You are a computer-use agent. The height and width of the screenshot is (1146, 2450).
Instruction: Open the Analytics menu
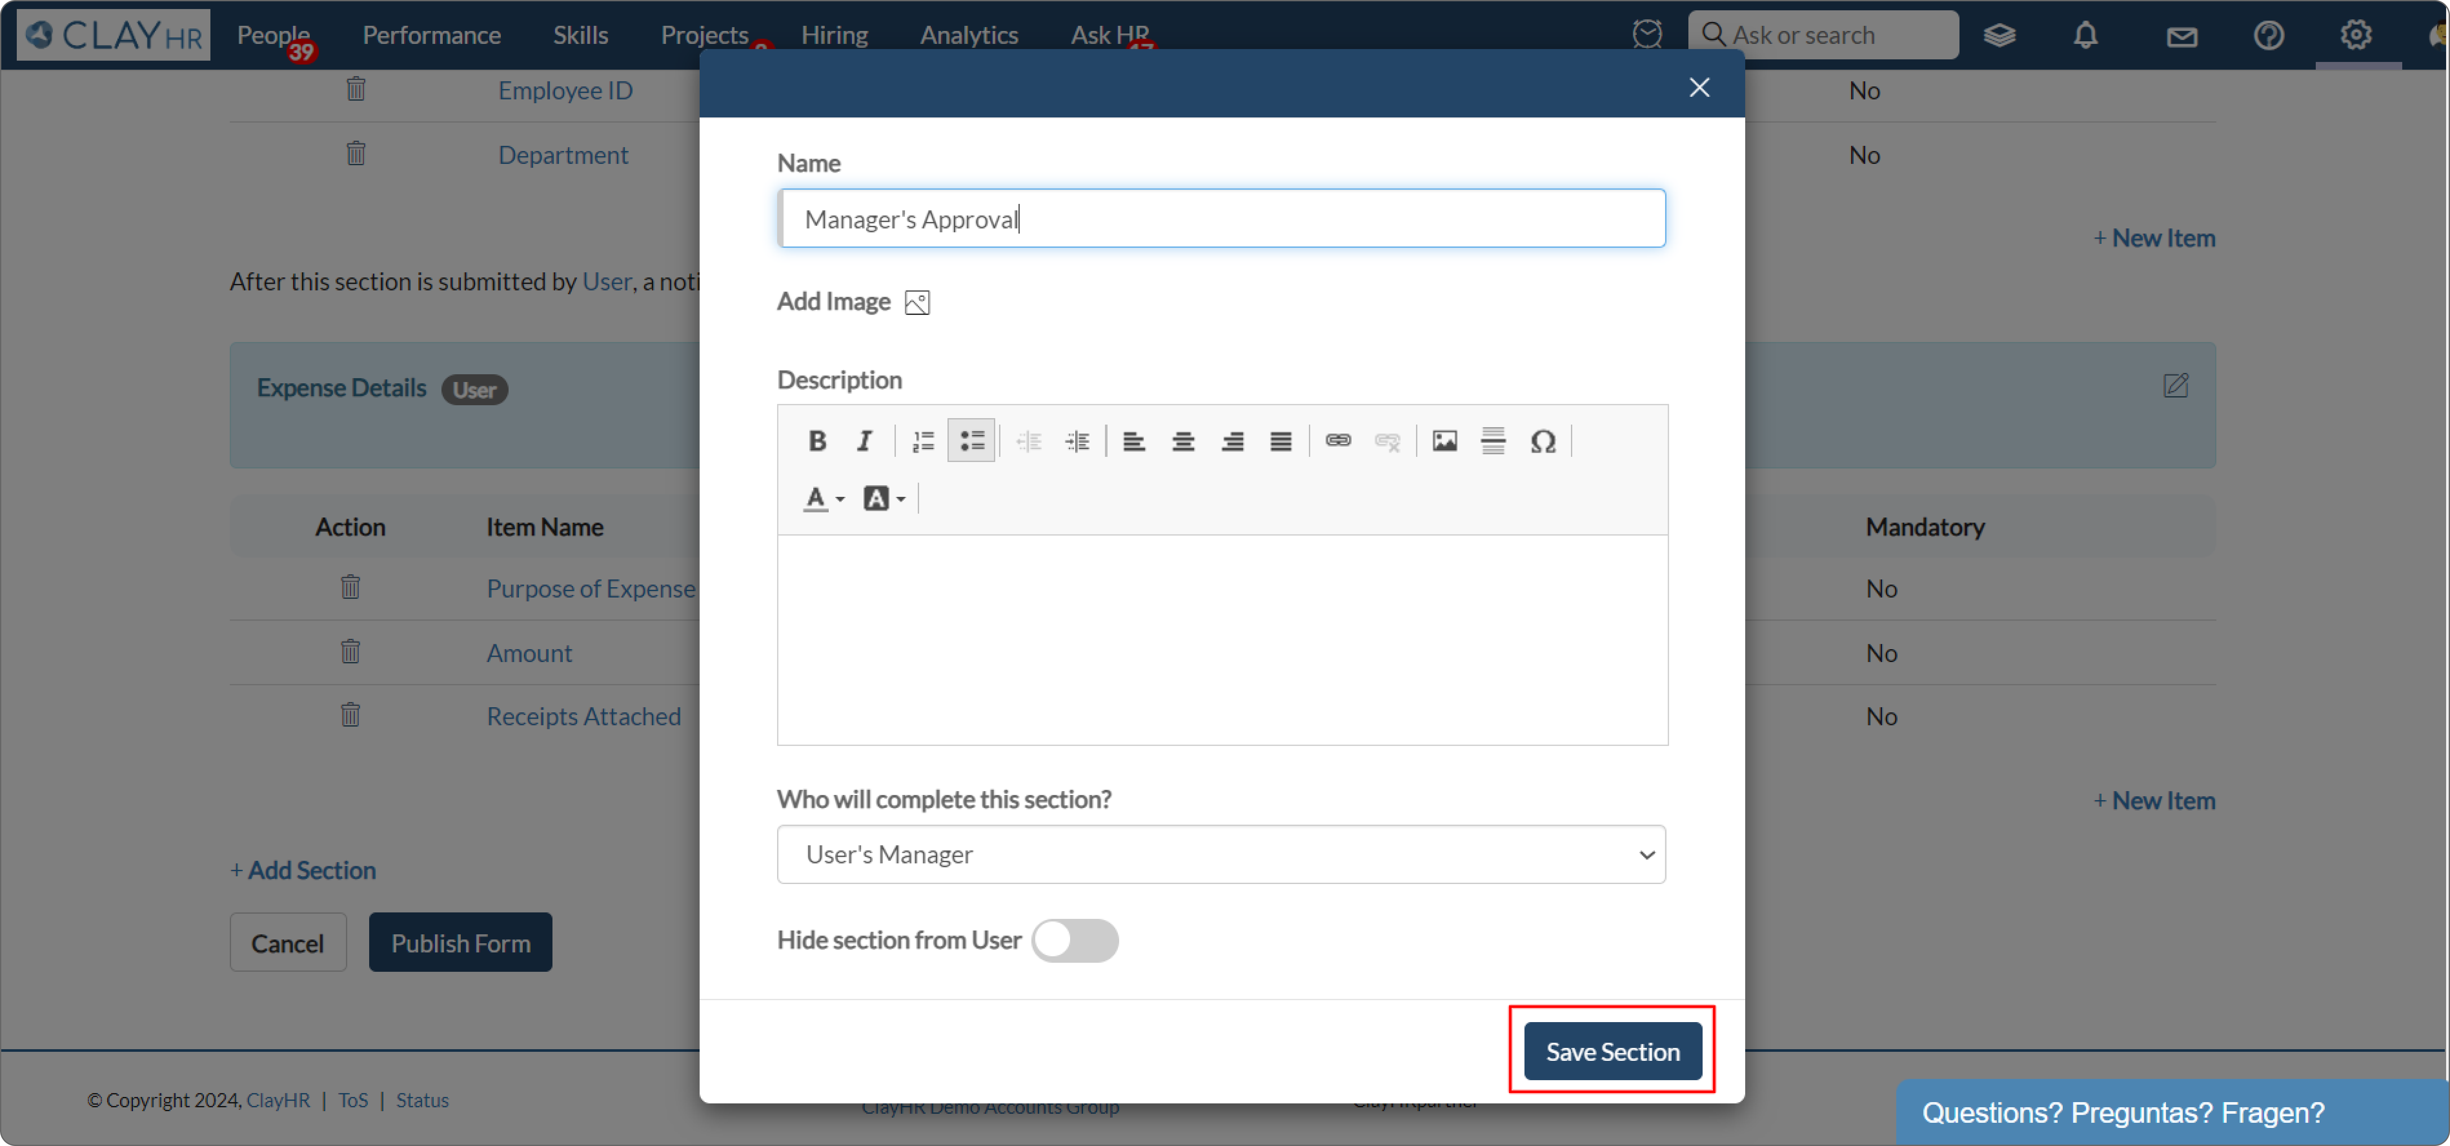[x=968, y=35]
